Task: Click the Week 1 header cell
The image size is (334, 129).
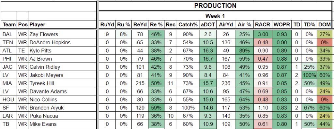Action: (215, 16)
